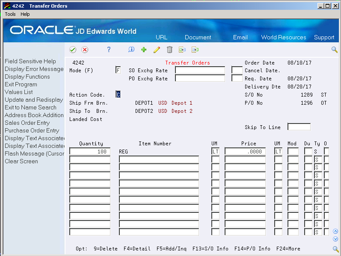Viewport: 341px width, 256px height.
Task: Click the trash can Delete icon
Action: click(x=169, y=50)
